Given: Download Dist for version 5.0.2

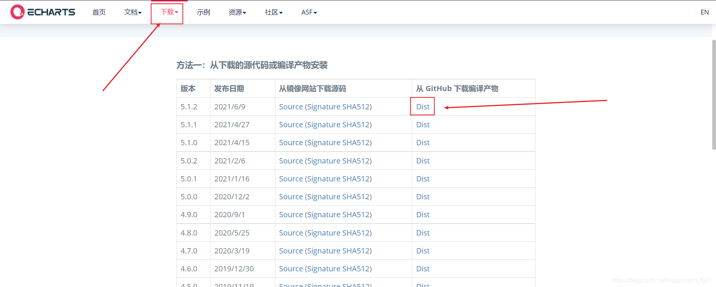Looking at the screenshot, I should tap(423, 161).
